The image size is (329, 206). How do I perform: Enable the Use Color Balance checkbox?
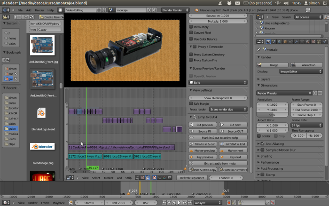pyautogui.click(x=191, y=39)
